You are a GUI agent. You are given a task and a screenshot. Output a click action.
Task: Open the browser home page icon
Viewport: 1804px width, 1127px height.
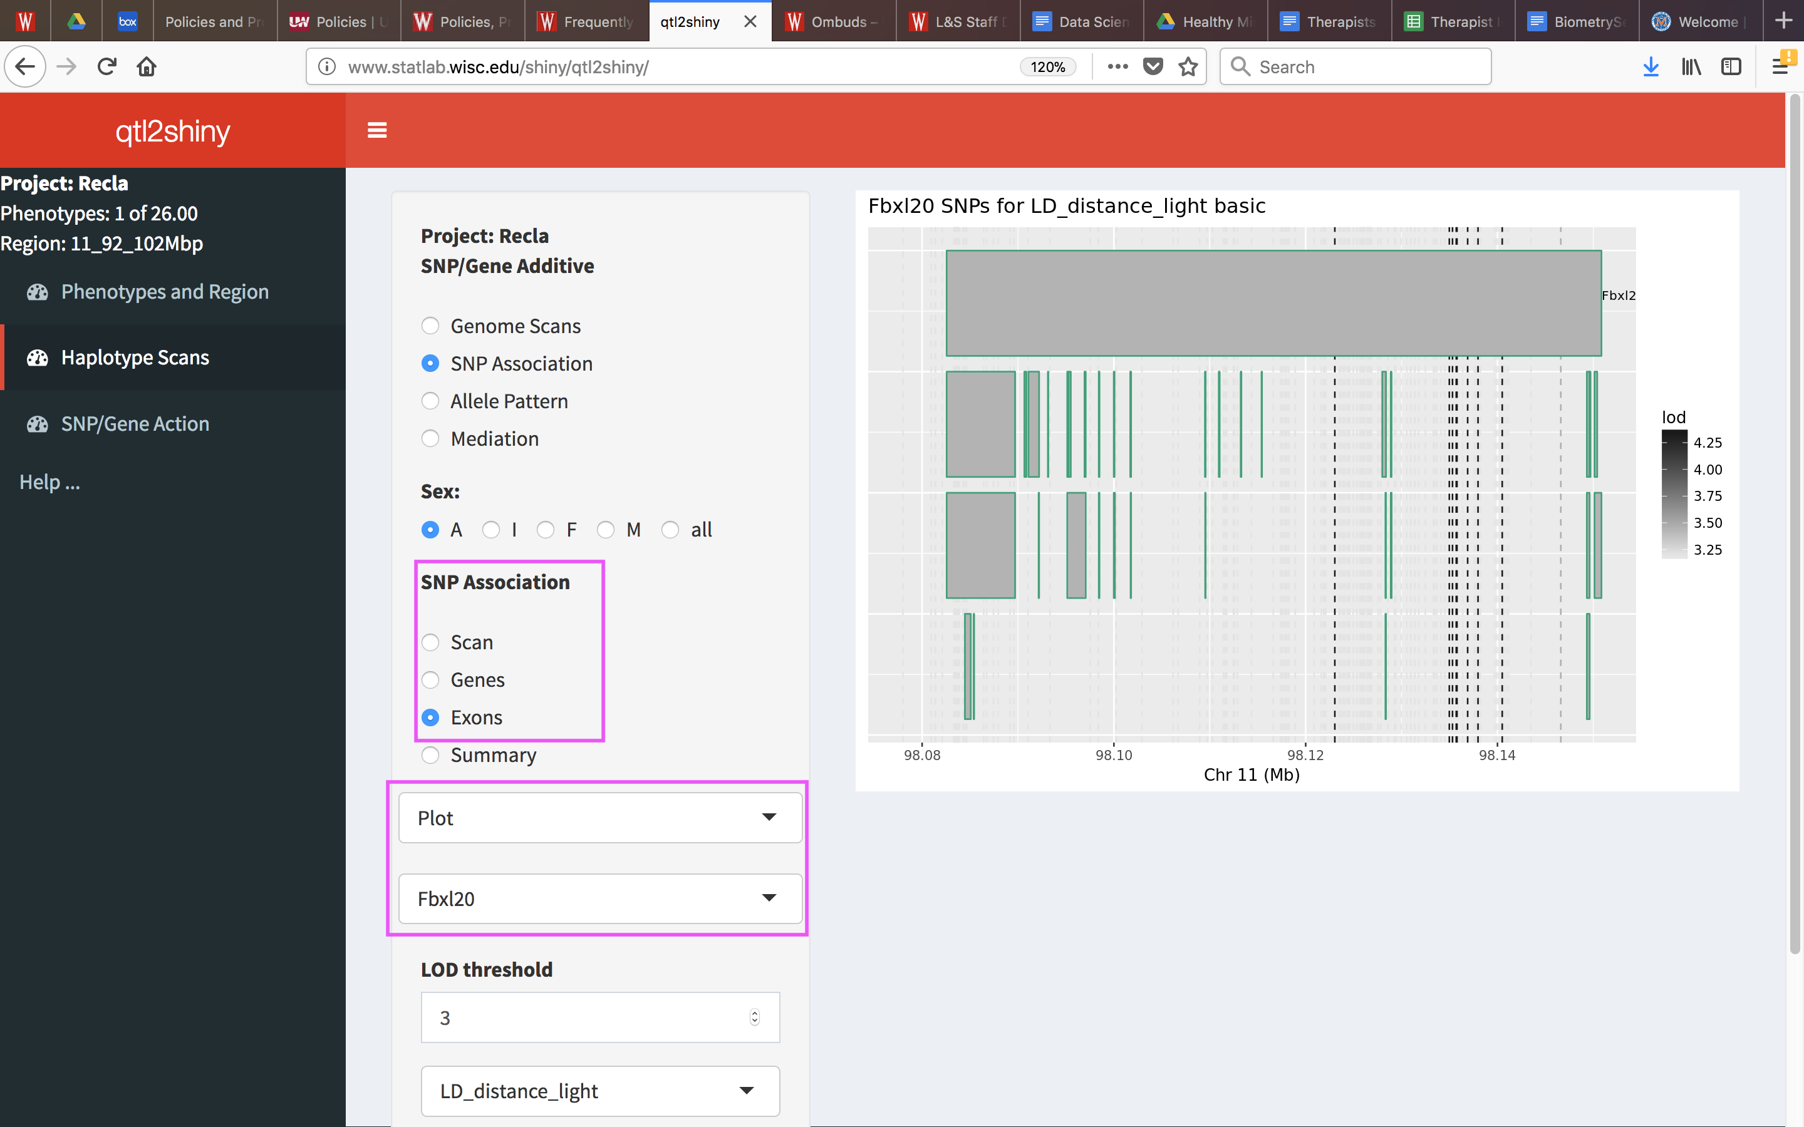[x=147, y=66]
